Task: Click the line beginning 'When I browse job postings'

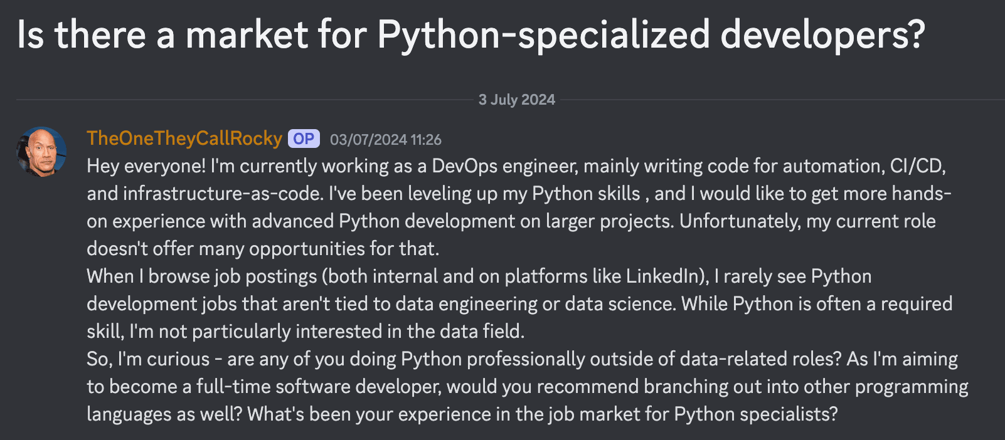Action: [479, 276]
